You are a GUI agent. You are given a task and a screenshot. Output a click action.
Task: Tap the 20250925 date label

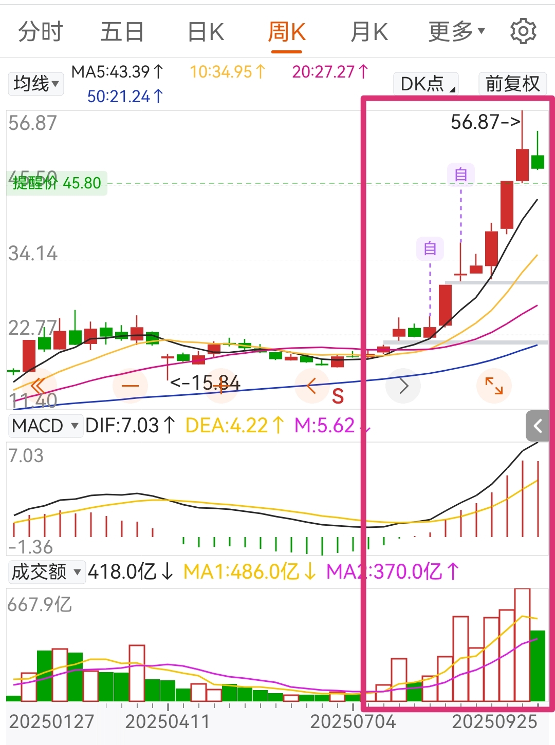pos(494,722)
